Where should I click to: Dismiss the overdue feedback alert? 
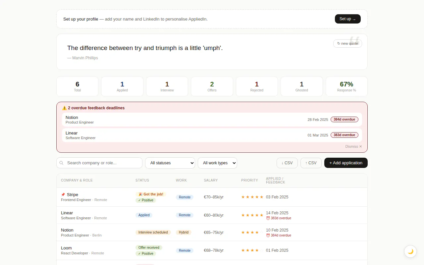[x=353, y=146]
